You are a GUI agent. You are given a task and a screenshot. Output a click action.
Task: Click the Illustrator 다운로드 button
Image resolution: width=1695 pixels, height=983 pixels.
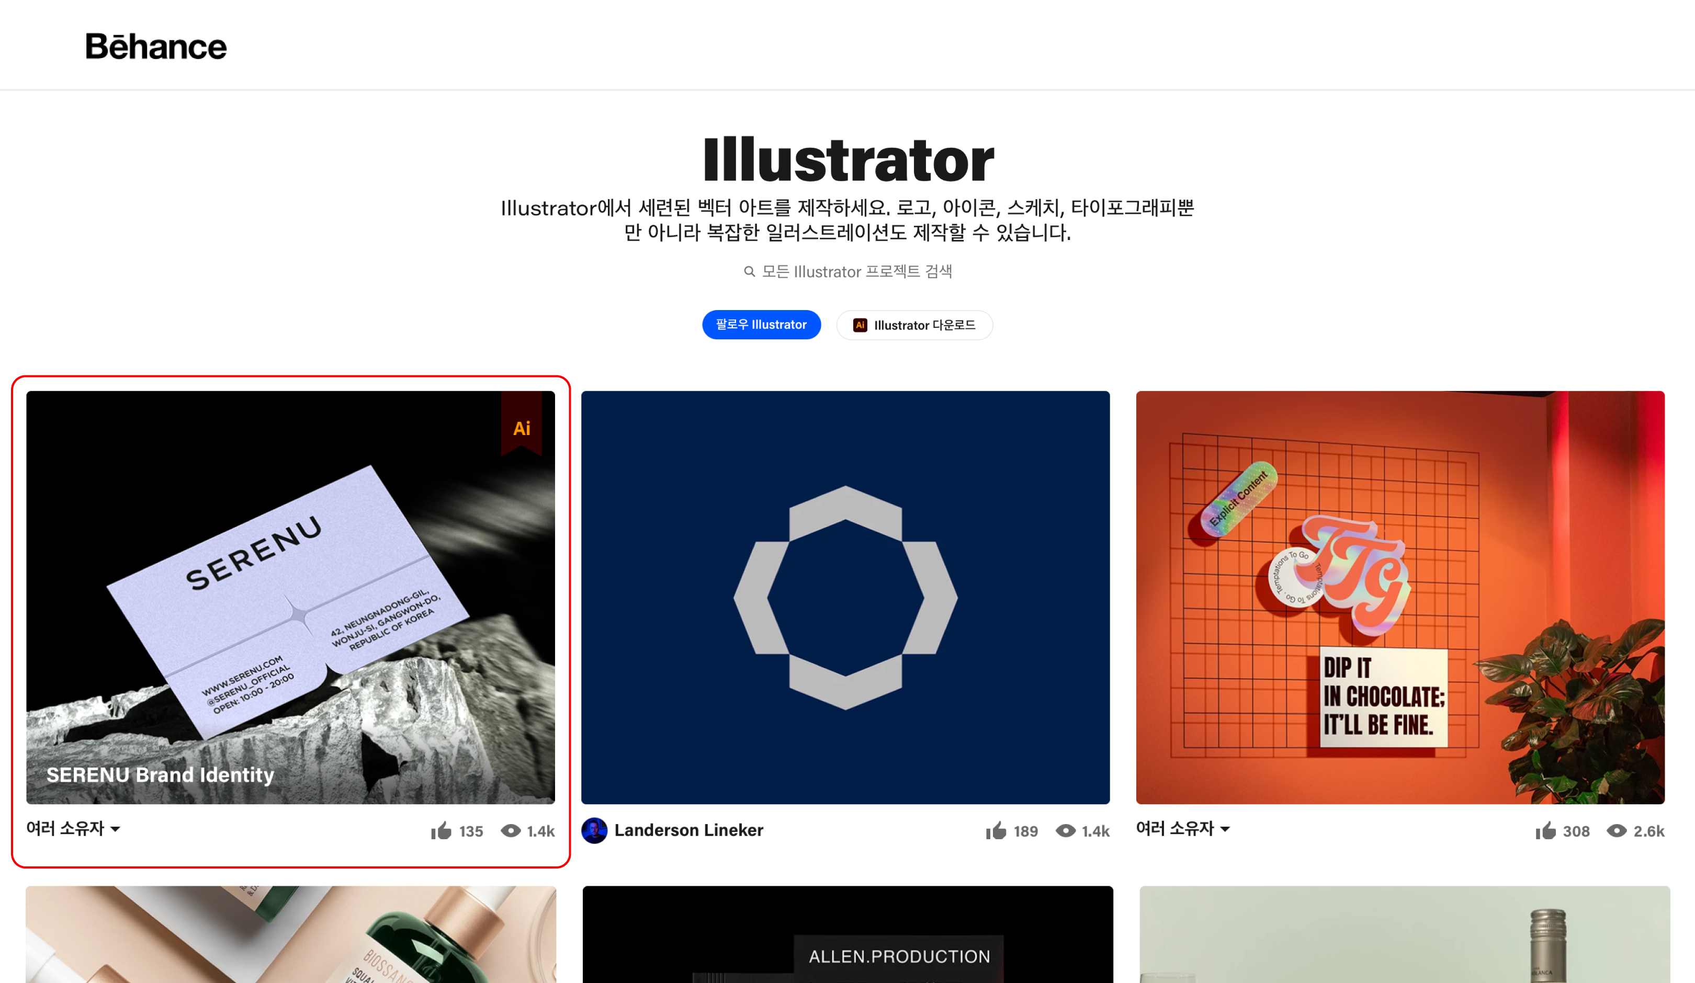click(x=914, y=325)
